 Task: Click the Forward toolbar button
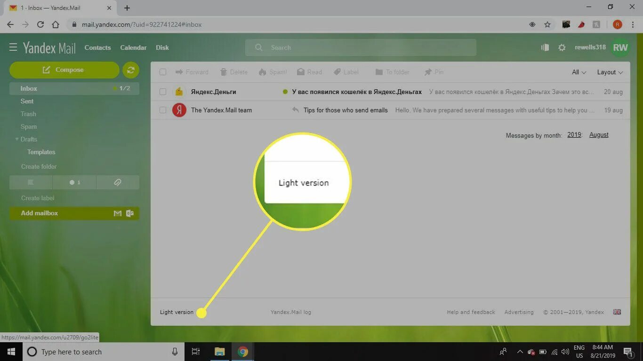[192, 72]
